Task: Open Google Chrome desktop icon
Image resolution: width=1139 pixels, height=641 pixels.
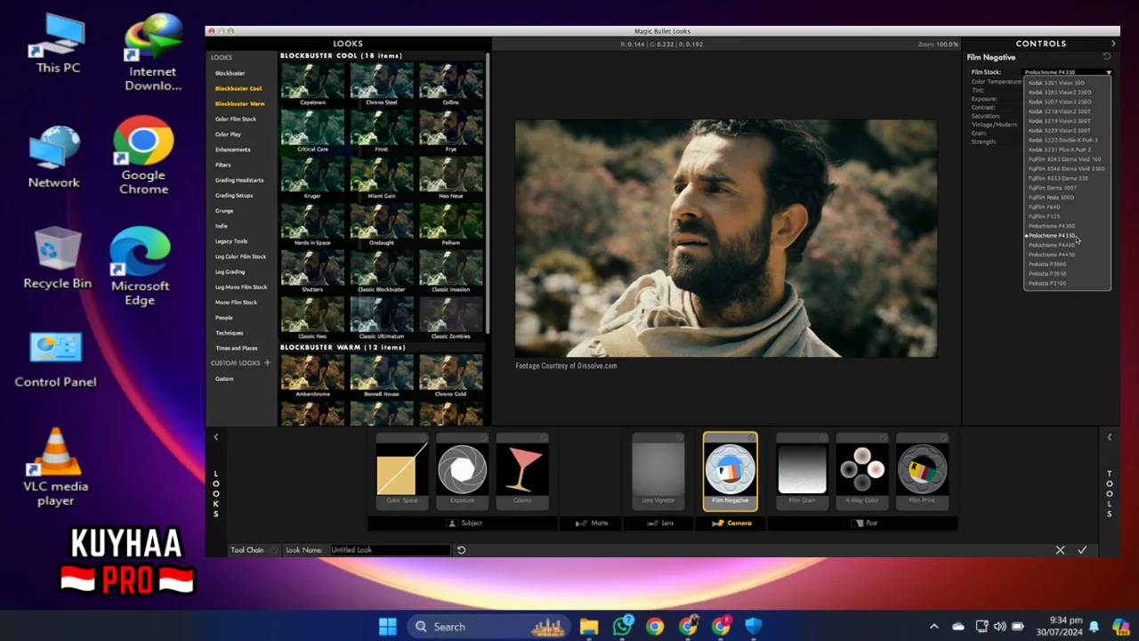Action: [x=143, y=155]
